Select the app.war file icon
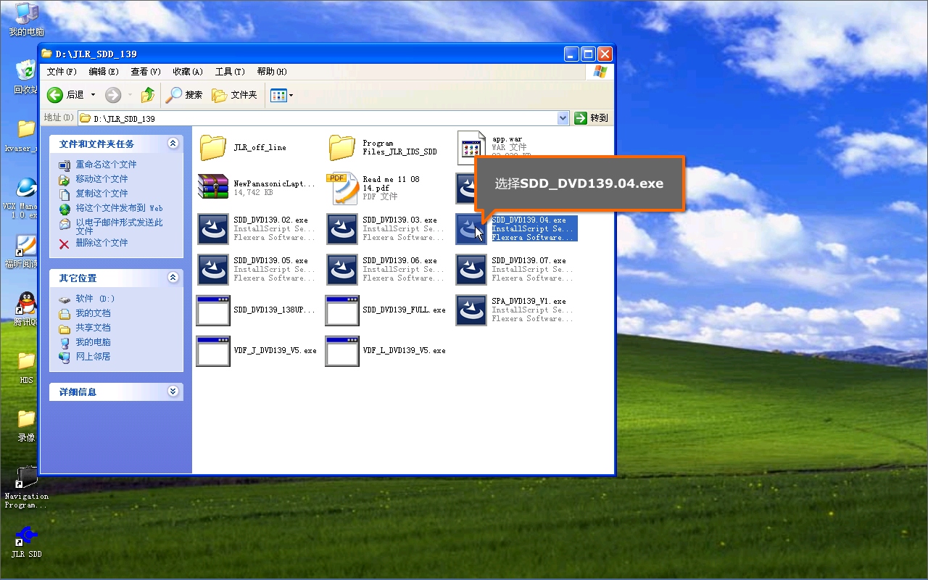Viewport: 928px width, 580px height. pos(471,147)
